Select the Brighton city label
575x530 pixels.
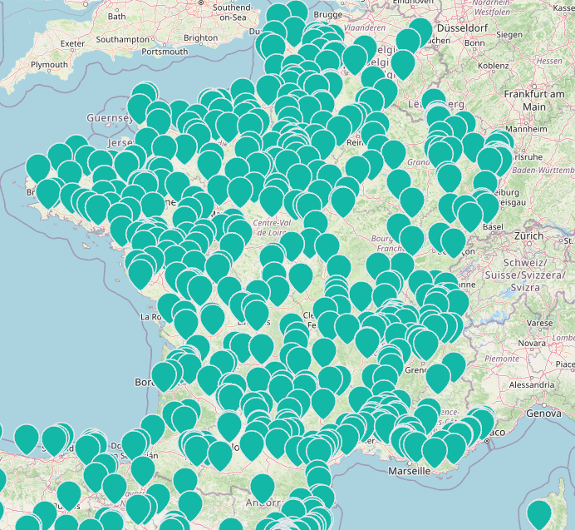200,37
